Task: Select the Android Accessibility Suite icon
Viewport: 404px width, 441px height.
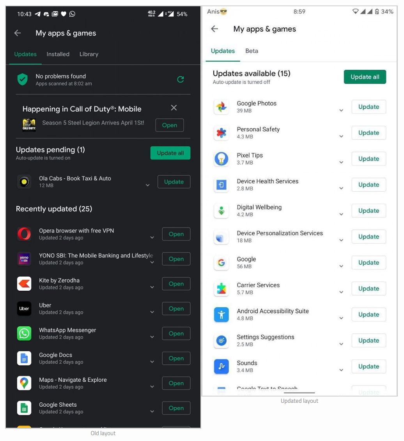Action: click(x=221, y=315)
